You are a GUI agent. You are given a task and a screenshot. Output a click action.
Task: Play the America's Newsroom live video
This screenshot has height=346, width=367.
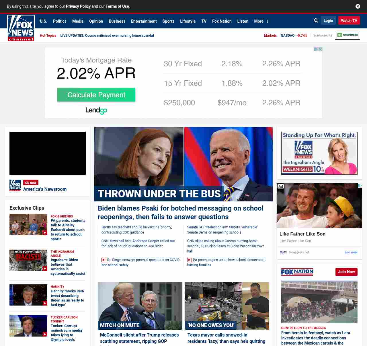click(x=48, y=153)
